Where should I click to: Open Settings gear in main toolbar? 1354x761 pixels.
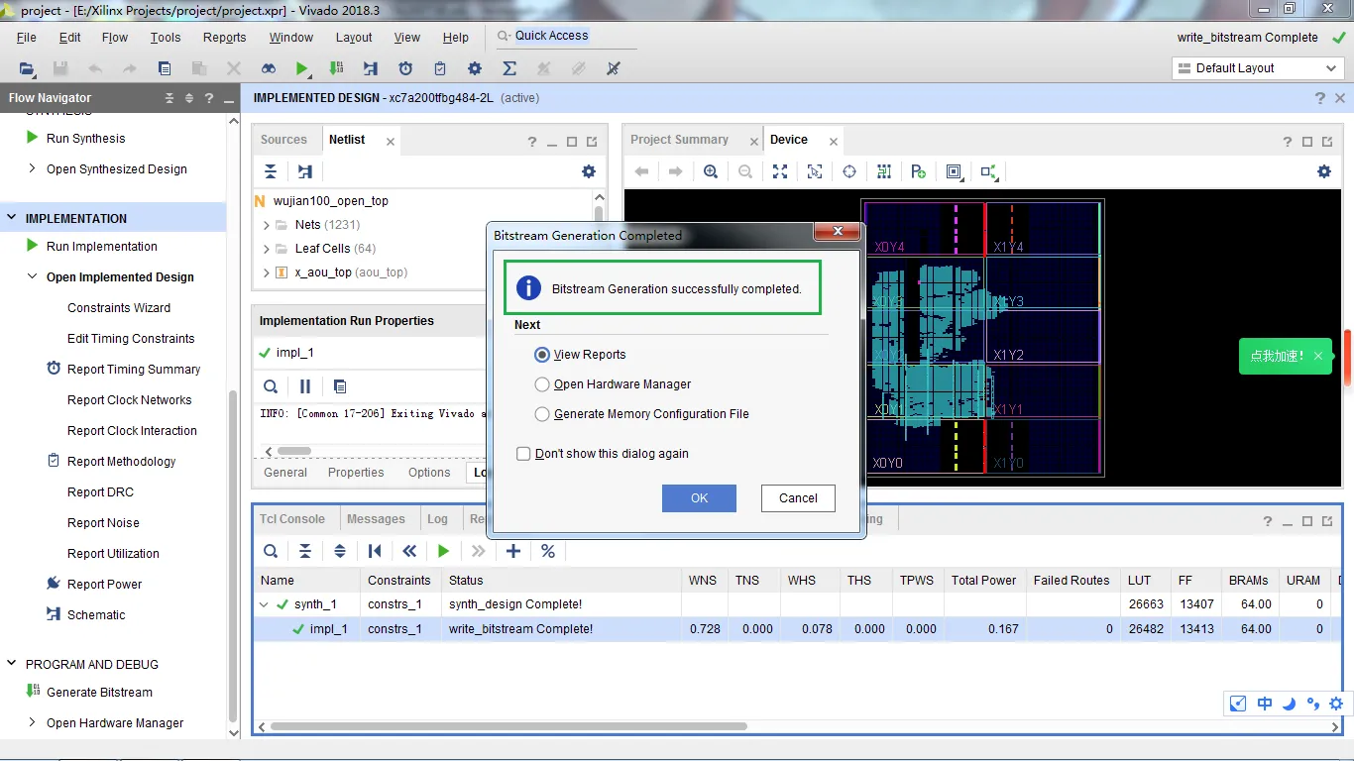point(475,68)
